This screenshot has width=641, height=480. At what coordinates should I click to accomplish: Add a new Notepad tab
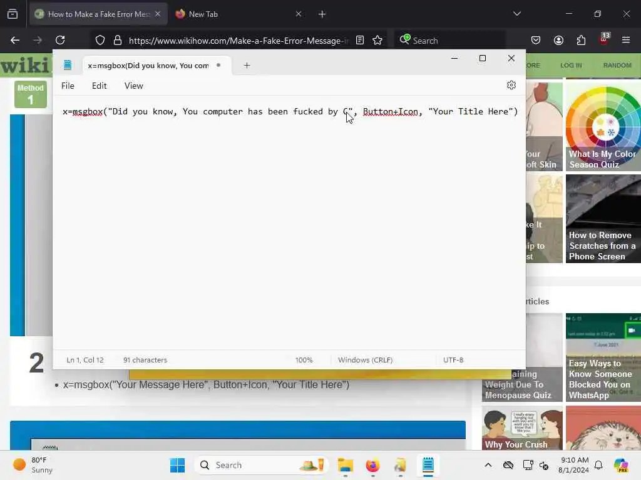click(x=247, y=65)
